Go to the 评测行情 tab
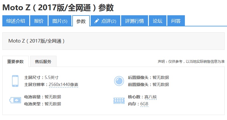 click(x=134, y=21)
